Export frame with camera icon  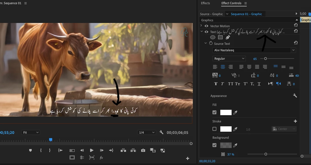143,150
